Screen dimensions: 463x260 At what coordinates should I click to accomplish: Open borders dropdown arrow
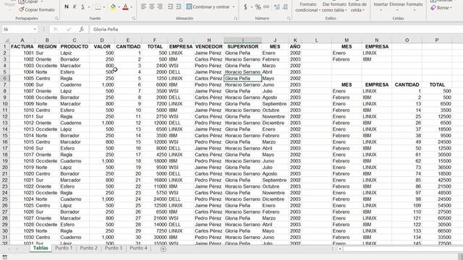tap(104, 6)
